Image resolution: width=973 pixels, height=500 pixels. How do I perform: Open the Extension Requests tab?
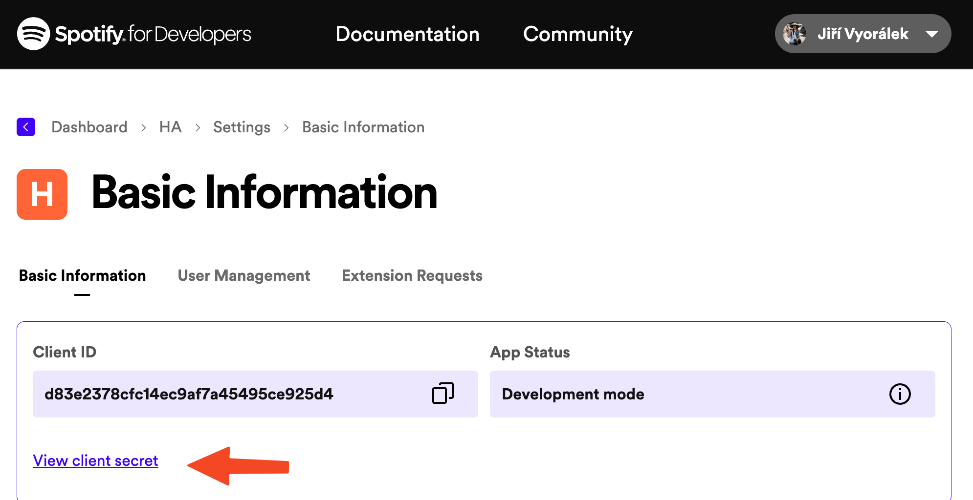click(412, 275)
